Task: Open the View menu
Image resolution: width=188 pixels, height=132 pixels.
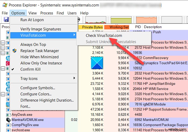Action: (x=32, y=13)
